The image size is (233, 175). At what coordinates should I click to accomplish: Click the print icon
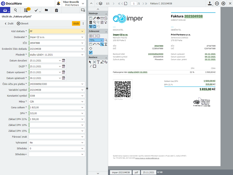tap(98, 18)
